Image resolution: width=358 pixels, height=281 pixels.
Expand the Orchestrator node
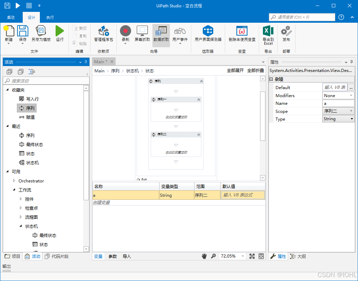pyautogui.click(x=14, y=181)
